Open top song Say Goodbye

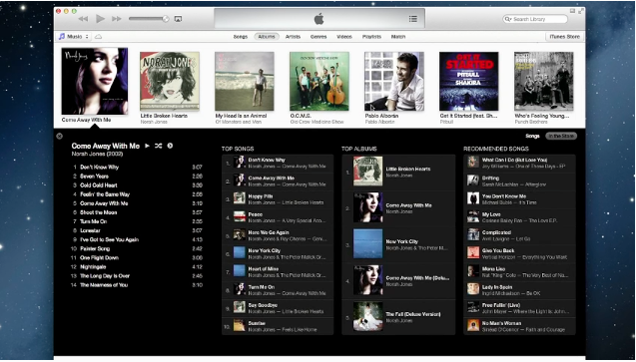pos(278,308)
